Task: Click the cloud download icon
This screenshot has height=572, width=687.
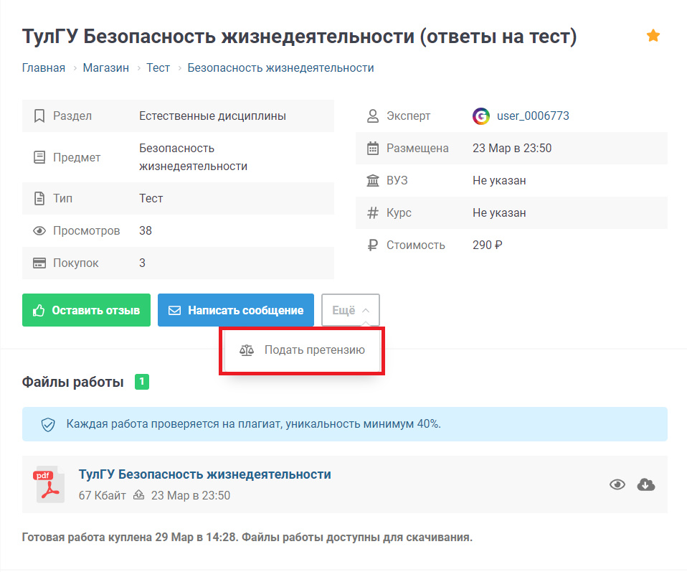Action: click(x=646, y=484)
